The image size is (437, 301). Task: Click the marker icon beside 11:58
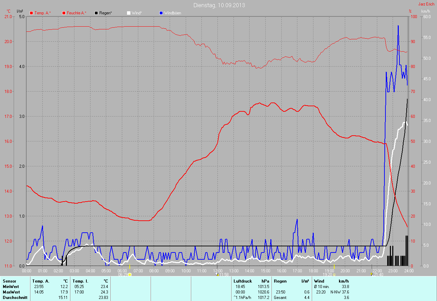point(217,274)
